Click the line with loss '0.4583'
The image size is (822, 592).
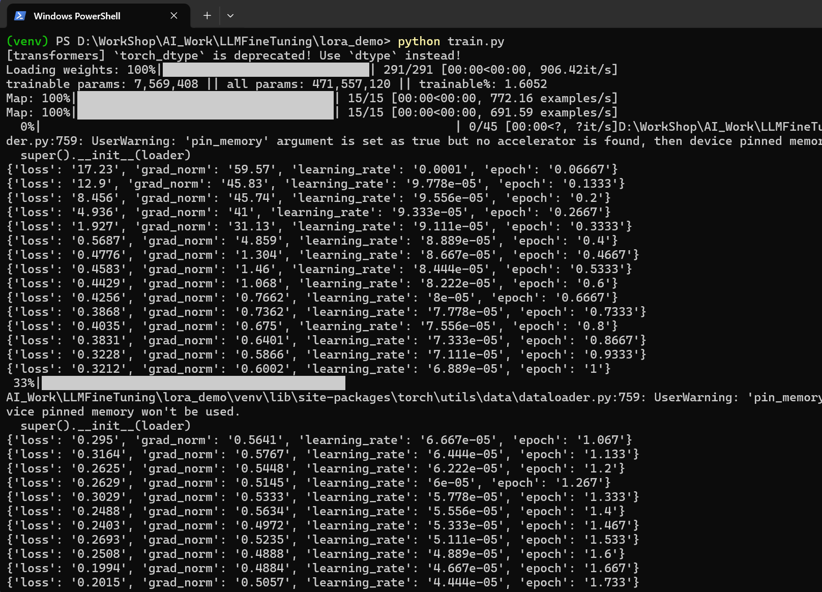point(319,269)
